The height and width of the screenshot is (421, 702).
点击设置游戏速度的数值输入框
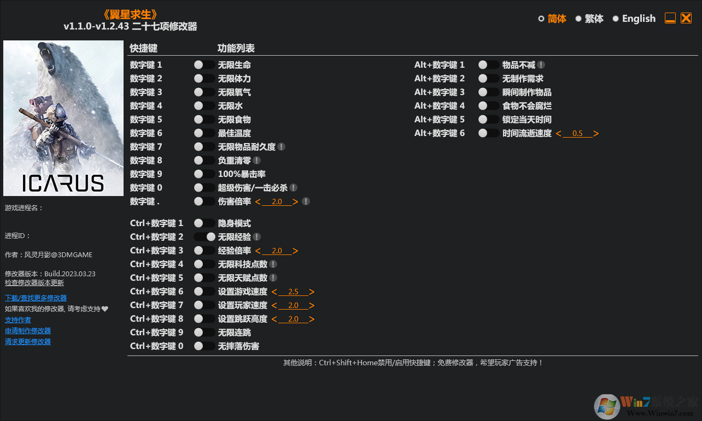click(x=292, y=291)
